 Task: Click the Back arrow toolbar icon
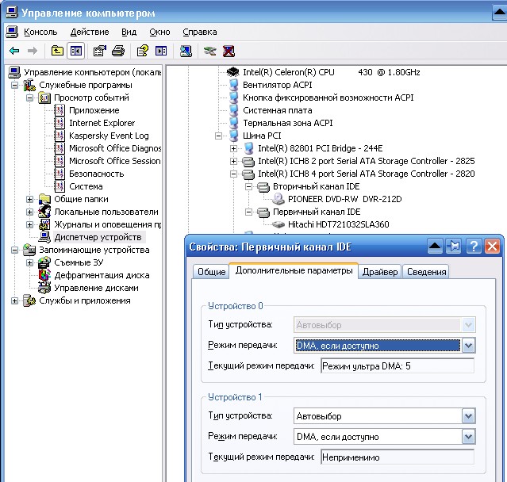pos(14,51)
